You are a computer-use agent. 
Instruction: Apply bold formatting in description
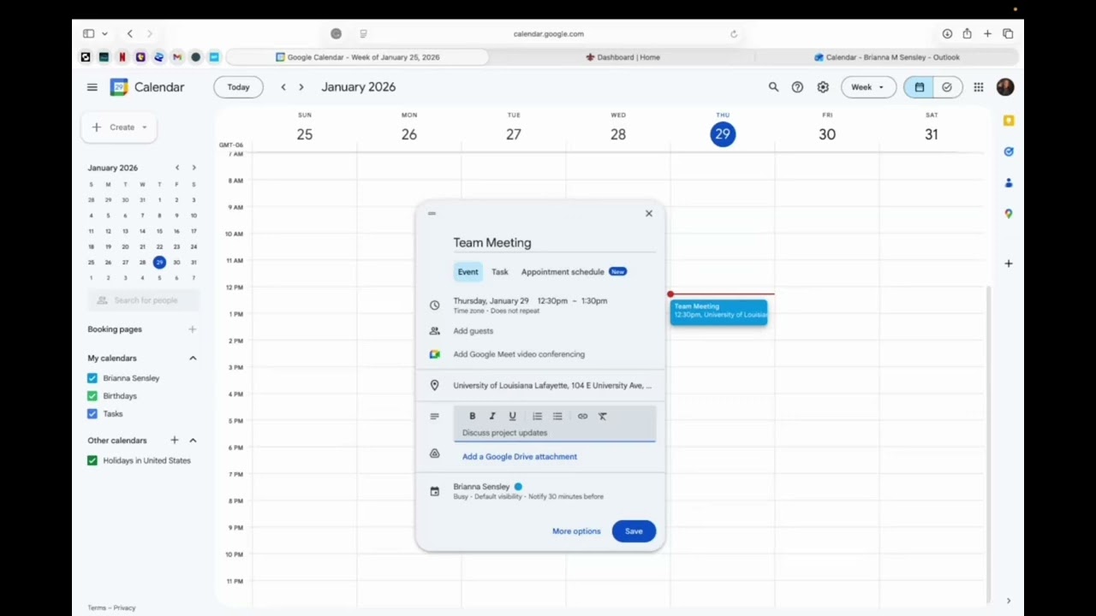click(x=472, y=416)
